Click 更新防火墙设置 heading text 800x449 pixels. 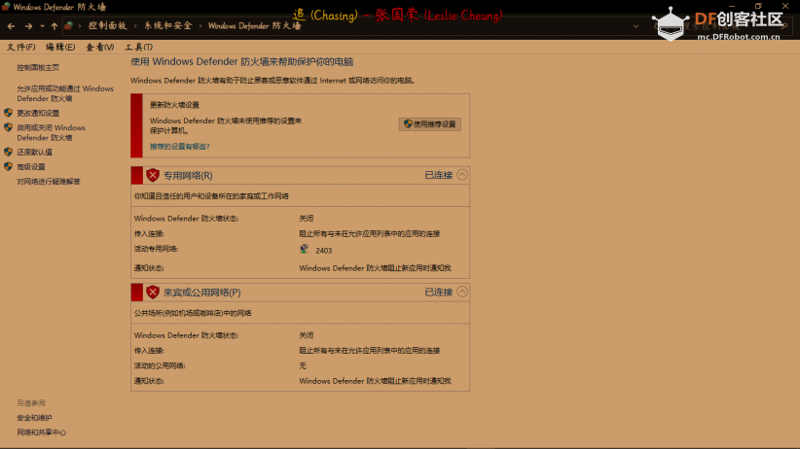[174, 105]
